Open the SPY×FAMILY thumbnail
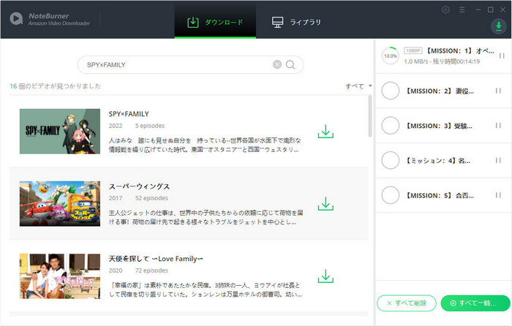Image resolution: width=512 pixels, height=326 pixels. pos(60,131)
